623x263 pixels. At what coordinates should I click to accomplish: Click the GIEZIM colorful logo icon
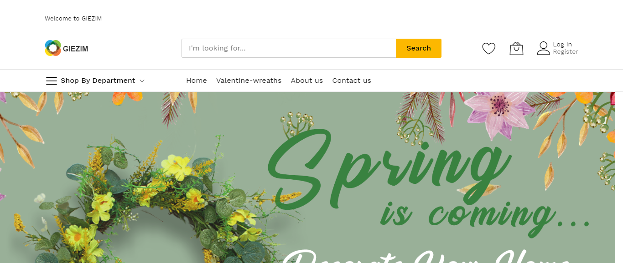[x=53, y=48]
